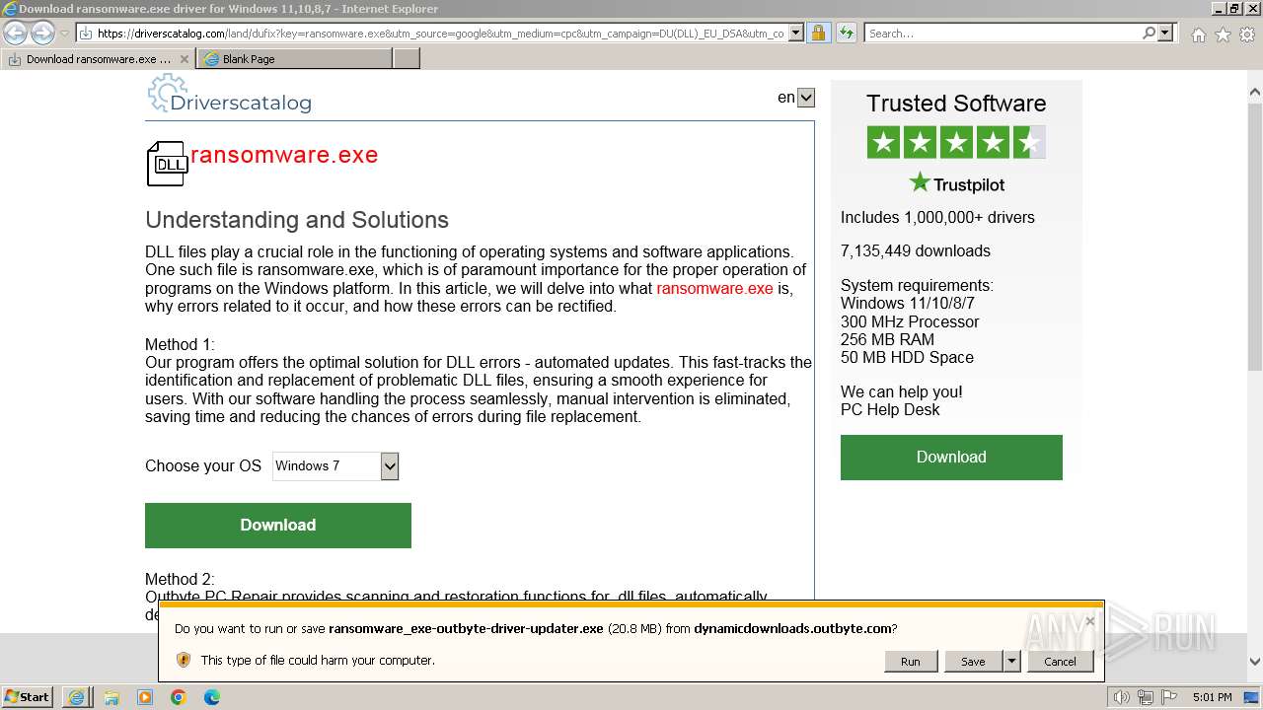Expand the Save options arrow
Screen dimensions: 1263x710
(1011, 662)
